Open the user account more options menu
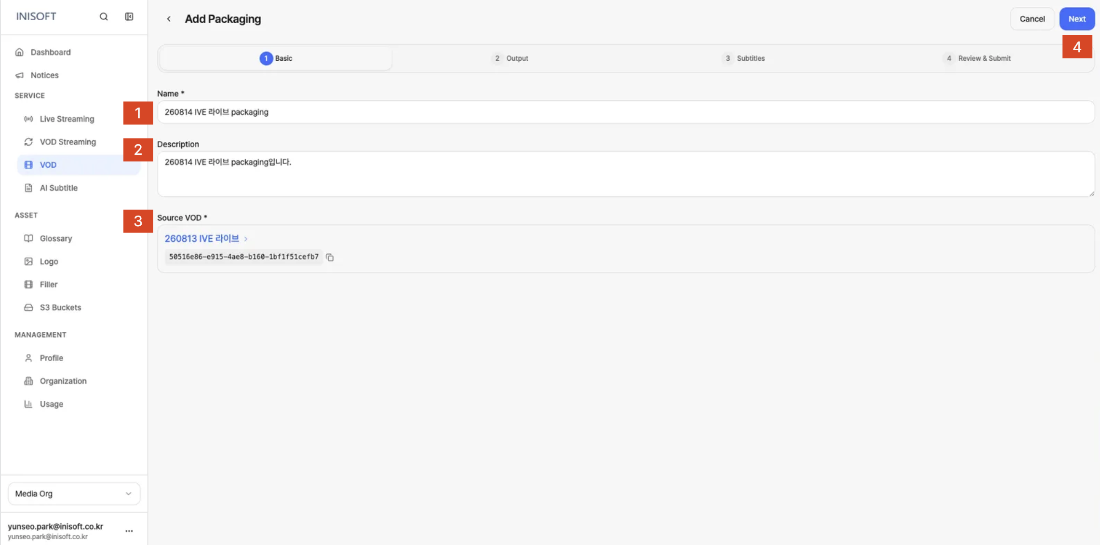 click(129, 531)
